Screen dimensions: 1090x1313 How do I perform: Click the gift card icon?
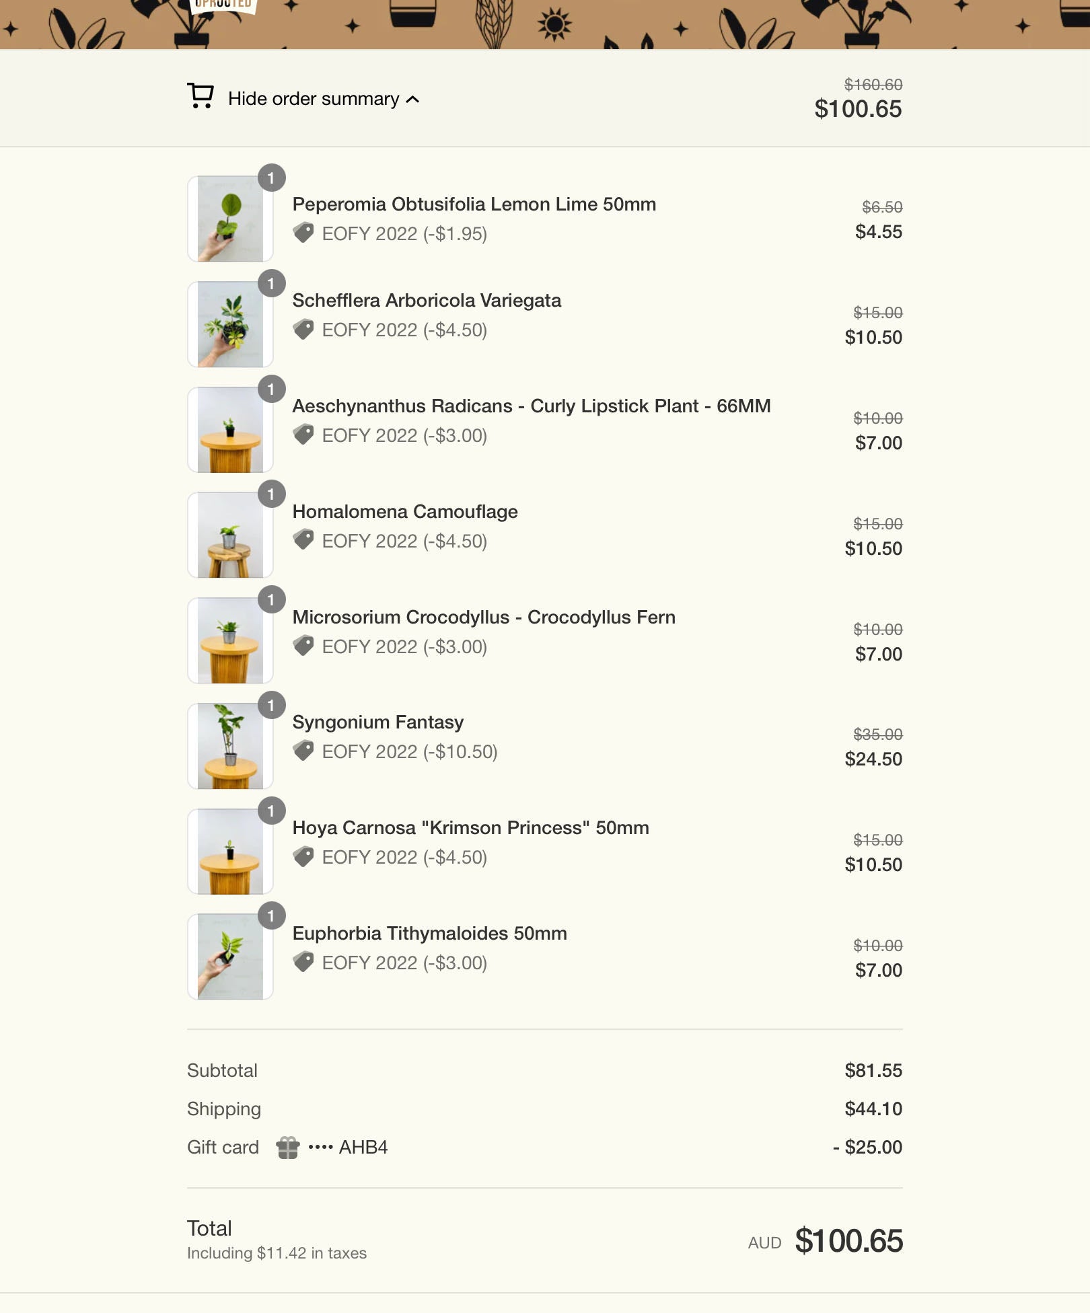[287, 1148]
